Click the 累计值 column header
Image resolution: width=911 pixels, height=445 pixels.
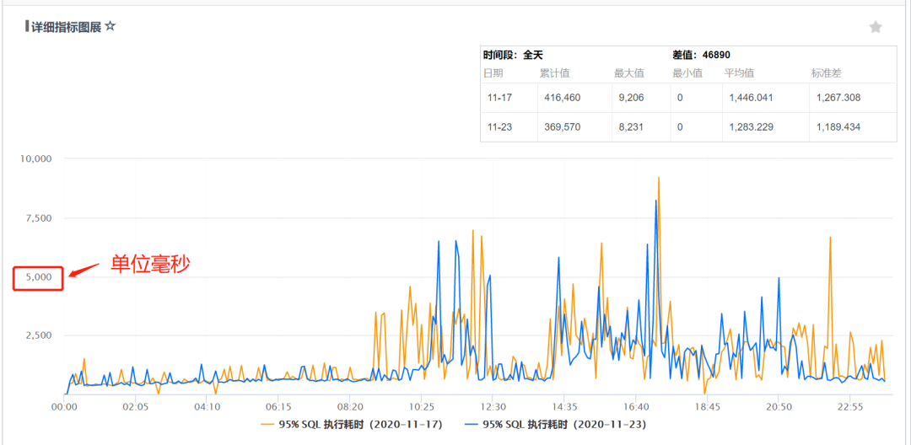pyautogui.click(x=554, y=73)
